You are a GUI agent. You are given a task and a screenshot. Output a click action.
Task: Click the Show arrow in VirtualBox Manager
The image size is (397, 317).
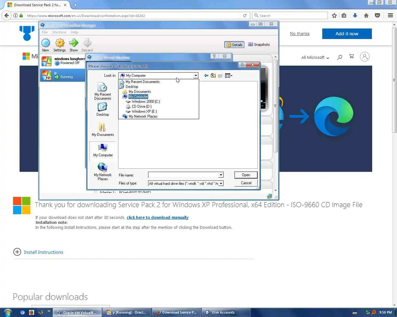coord(74,45)
